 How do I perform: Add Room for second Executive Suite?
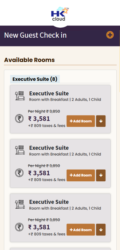[81, 175]
